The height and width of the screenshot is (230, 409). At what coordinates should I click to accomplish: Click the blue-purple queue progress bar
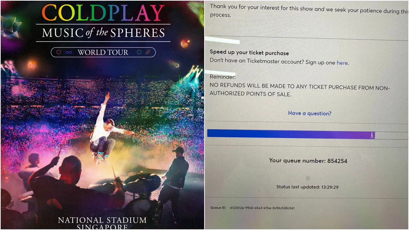click(291, 135)
